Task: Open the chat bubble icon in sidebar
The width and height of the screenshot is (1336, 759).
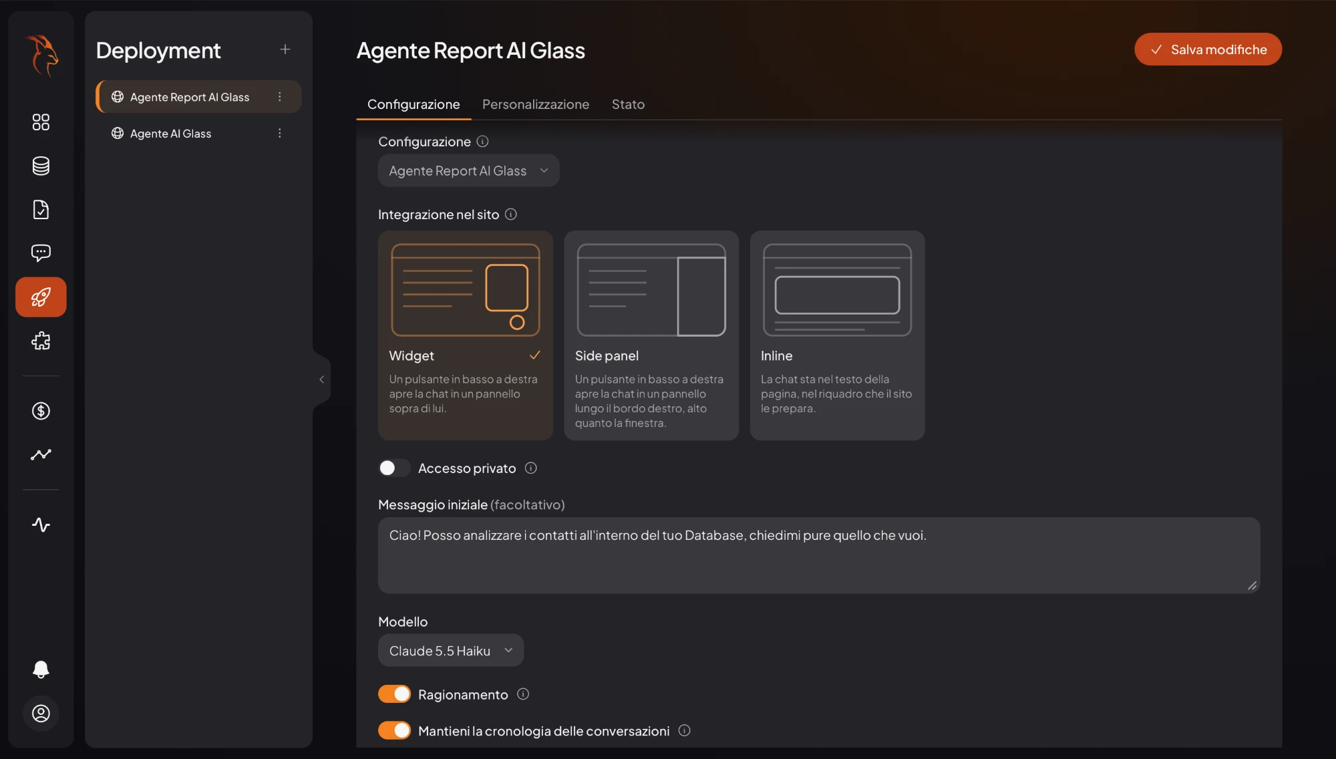Action: (x=41, y=253)
